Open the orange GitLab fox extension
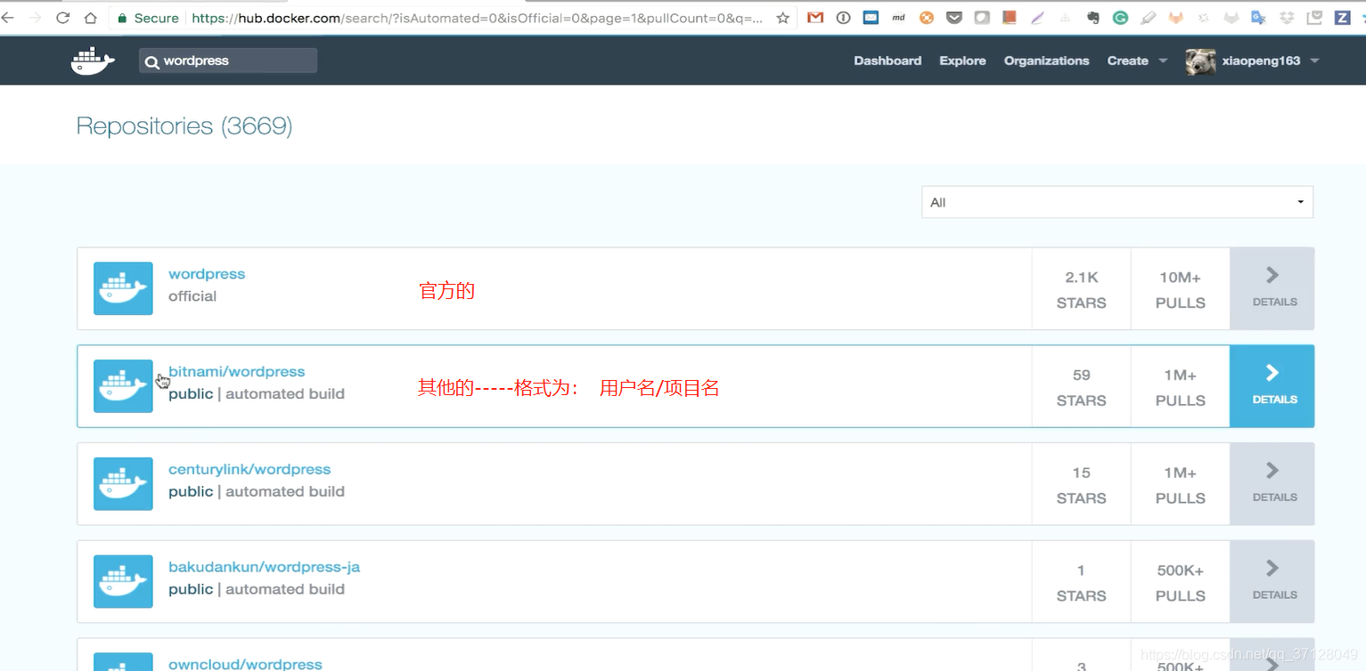The image size is (1366, 671). 1176,18
